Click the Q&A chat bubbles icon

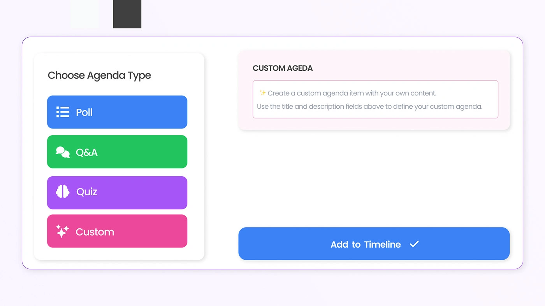pyautogui.click(x=63, y=152)
